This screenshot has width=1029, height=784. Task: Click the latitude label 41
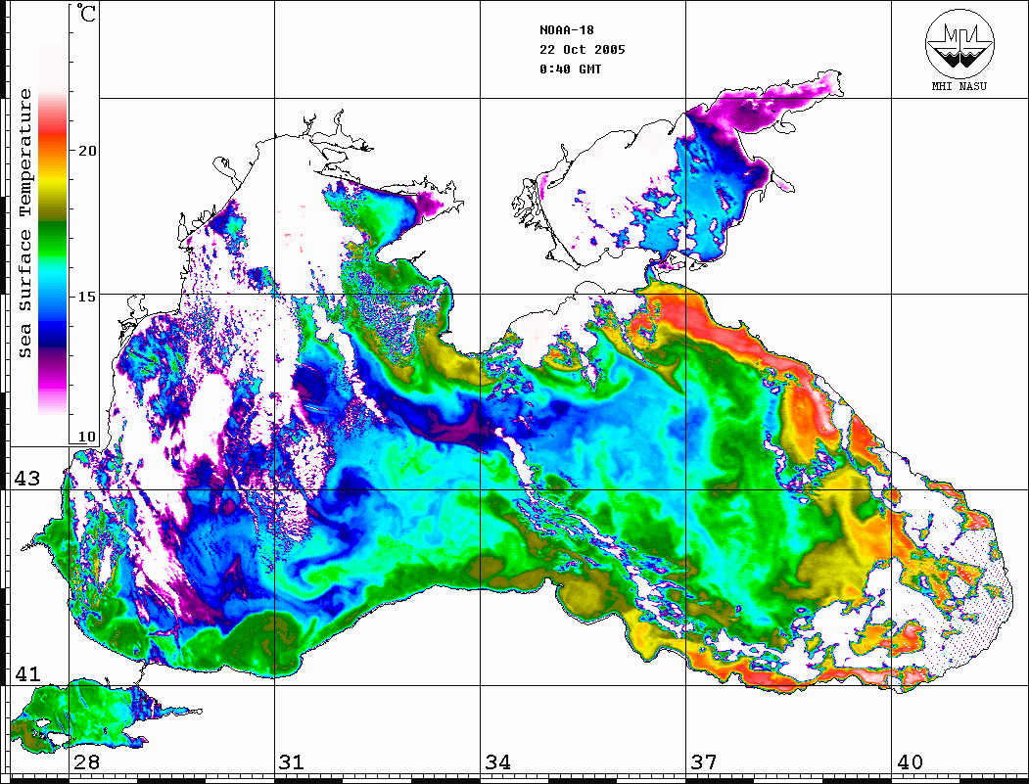tap(27, 673)
